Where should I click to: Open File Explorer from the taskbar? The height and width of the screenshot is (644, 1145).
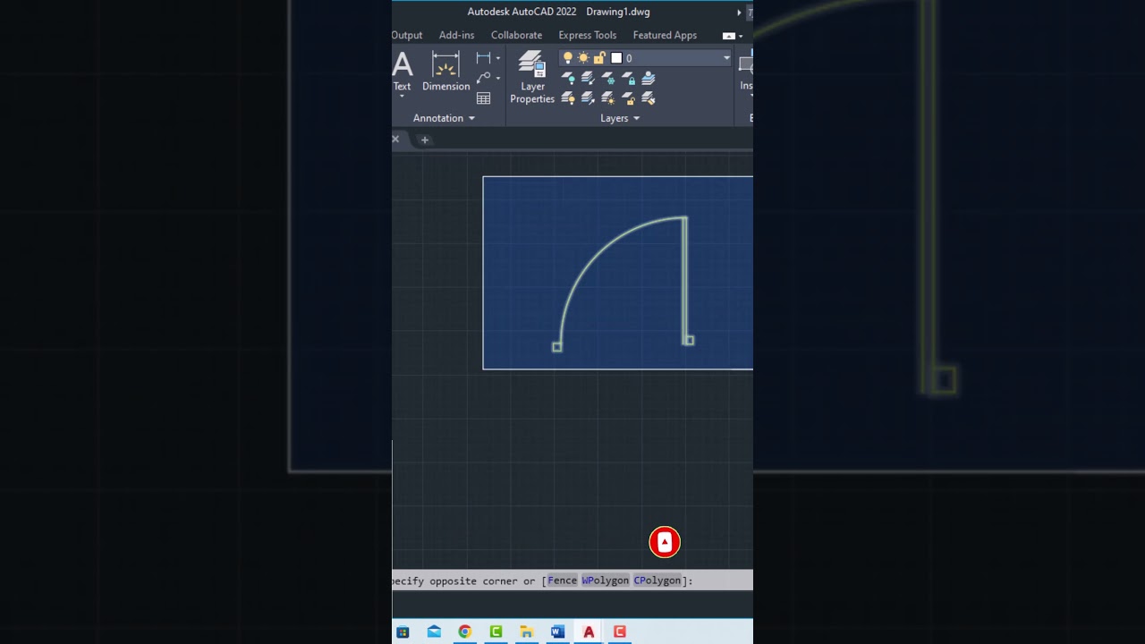pos(527,631)
